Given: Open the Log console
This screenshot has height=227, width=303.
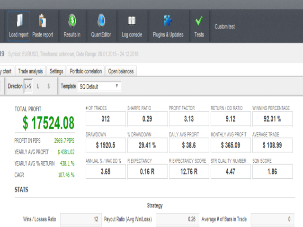Looking at the screenshot, I should pyautogui.click(x=132, y=22).
